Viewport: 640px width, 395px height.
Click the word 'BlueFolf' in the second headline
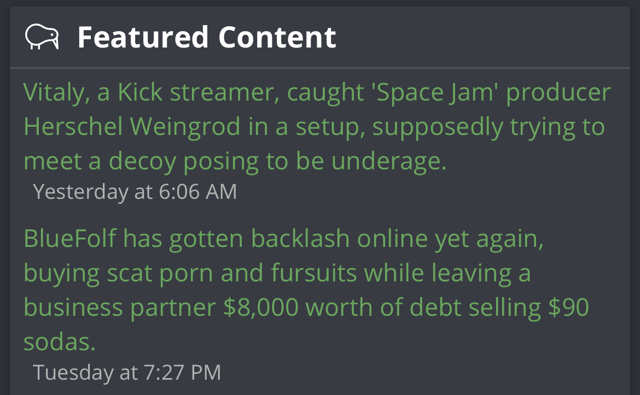click(x=69, y=239)
